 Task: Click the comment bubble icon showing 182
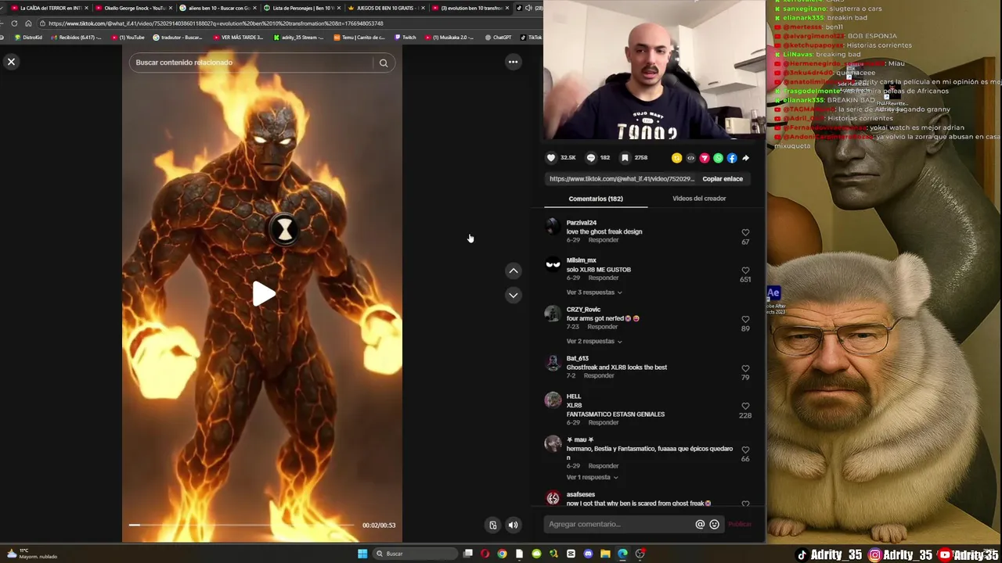click(x=591, y=158)
